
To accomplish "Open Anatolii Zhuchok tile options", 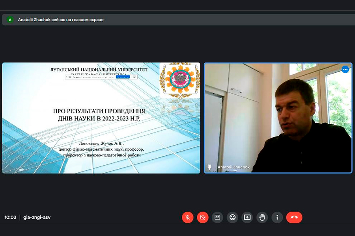I will [x=345, y=70].
